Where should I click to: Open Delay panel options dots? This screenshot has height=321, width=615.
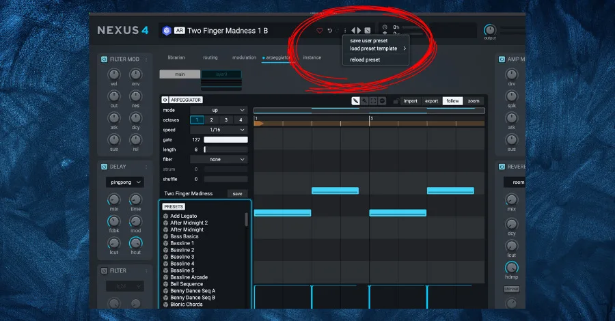(146, 167)
